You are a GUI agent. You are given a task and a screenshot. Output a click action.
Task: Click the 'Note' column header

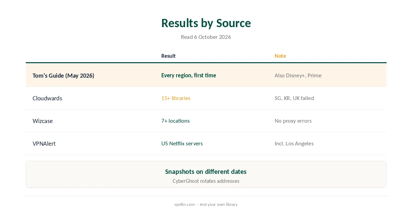[x=280, y=56]
